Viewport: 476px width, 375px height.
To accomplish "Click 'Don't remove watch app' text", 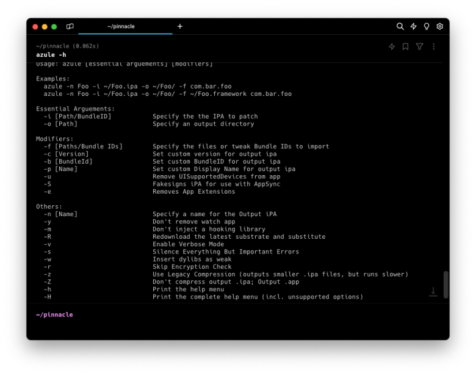I will click(194, 222).
